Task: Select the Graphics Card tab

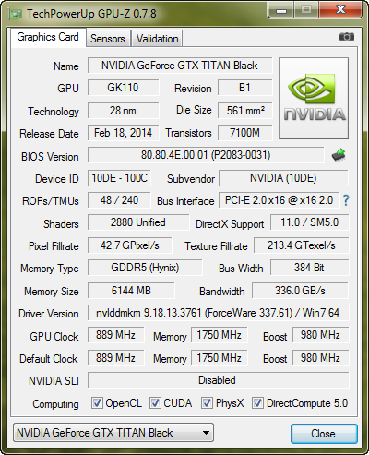Action: [48, 37]
